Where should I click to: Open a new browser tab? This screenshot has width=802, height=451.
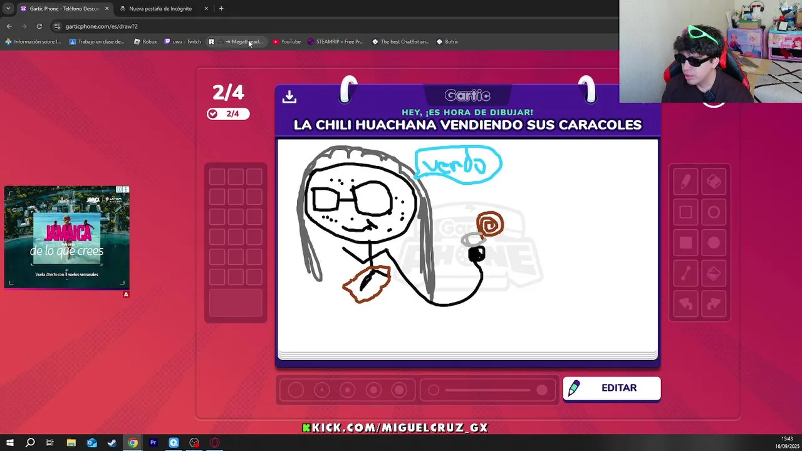click(221, 9)
